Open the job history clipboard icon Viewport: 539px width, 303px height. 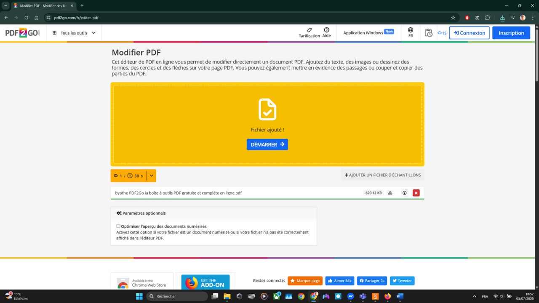click(428, 32)
